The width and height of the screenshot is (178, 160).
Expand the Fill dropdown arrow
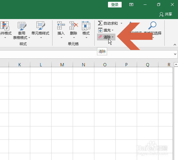(x=113, y=30)
